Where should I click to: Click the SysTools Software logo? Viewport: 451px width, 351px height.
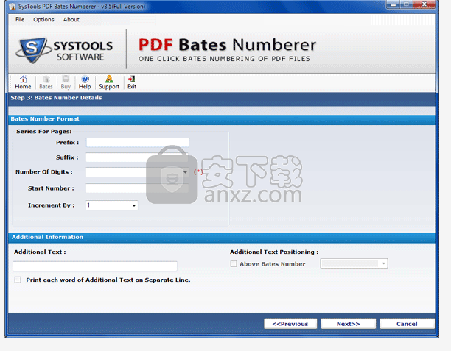coord(65,50)
